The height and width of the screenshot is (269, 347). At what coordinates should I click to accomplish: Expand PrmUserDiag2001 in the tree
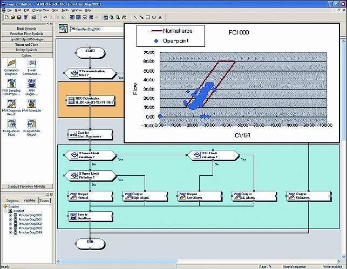pyautogui.click(x=10, y=219)
